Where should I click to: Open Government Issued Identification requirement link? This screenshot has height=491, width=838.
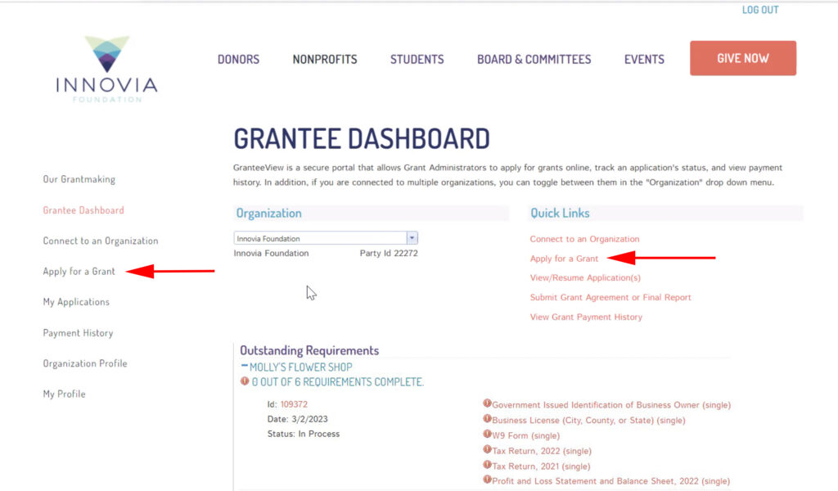[611, 405]
